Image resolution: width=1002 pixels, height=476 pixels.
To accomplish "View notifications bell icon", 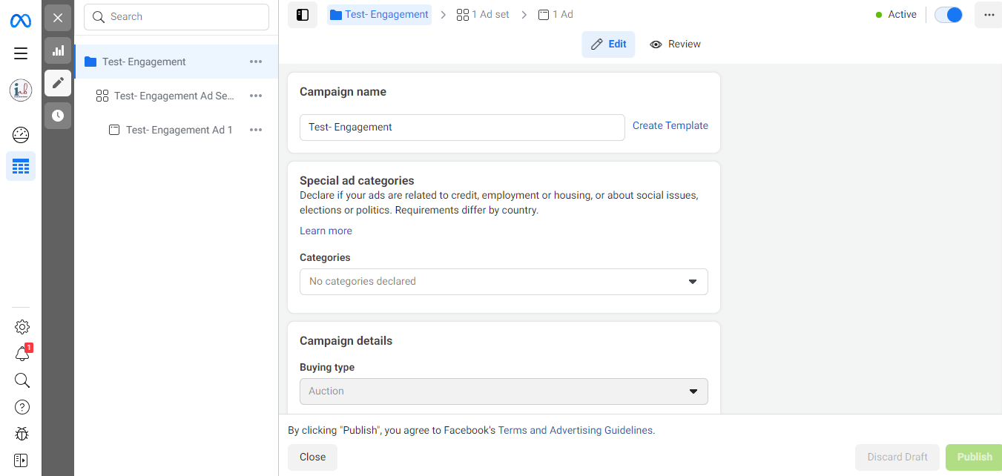I will click(x=22, y=354).
